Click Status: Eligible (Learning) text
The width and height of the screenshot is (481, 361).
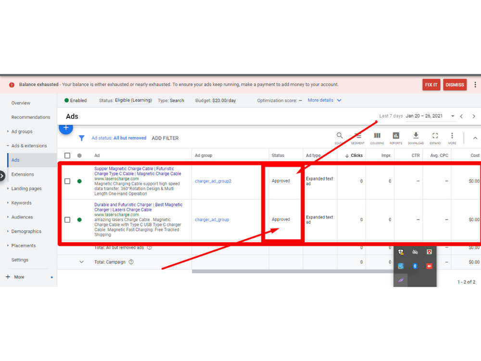pos(125,101)
